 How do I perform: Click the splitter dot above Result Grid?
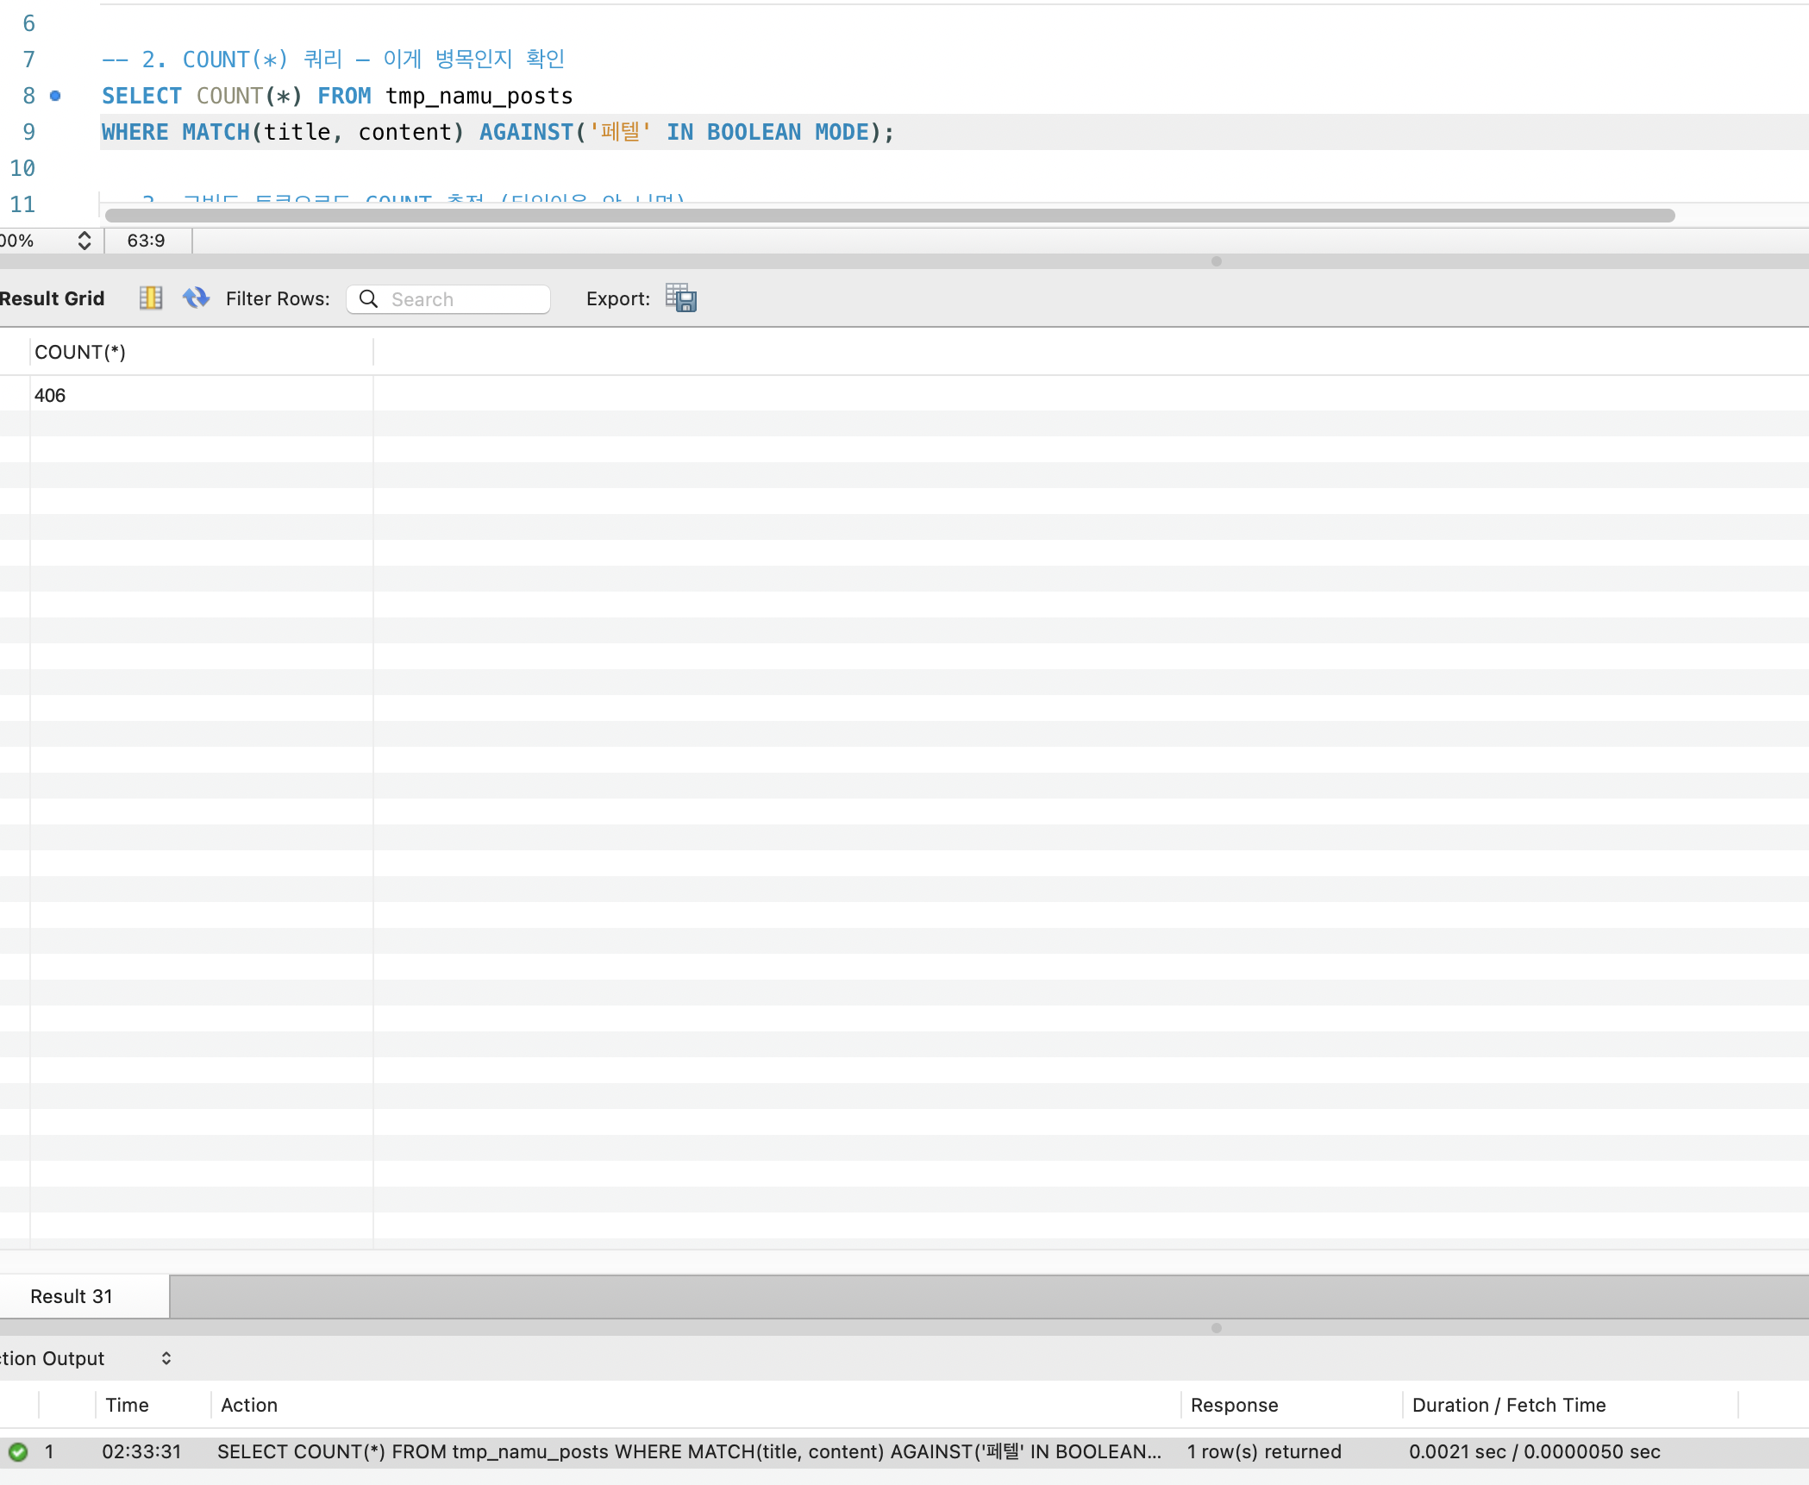point(1216,261)
